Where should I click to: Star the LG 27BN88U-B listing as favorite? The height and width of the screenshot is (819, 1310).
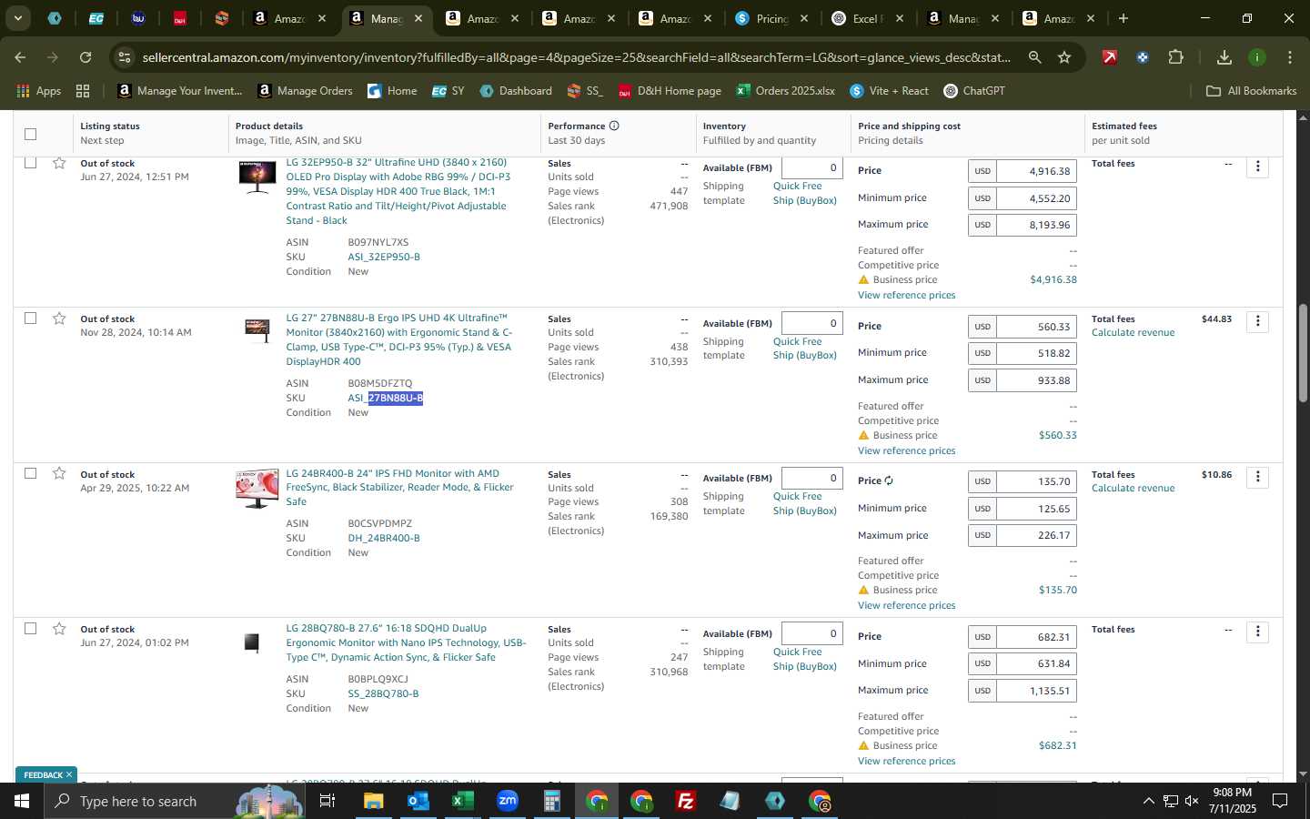pyautogui.click(x=59, y=318)
